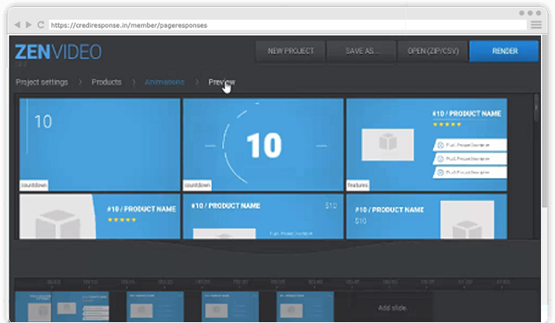Click the templates panel vertical scrollbar
The height and width of the screenshot is (323, 555).
pyautogui.click(x=536, y=108)
